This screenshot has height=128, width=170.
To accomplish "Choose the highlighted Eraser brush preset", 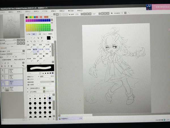I will 36,51.
